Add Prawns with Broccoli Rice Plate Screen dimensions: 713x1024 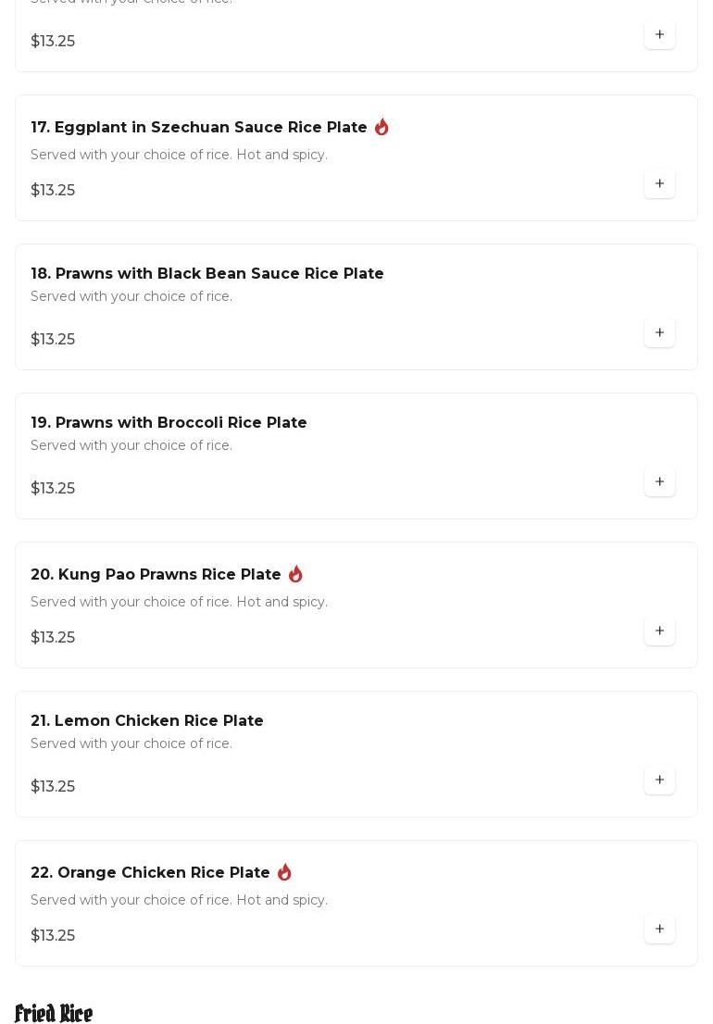pos(659,481)
